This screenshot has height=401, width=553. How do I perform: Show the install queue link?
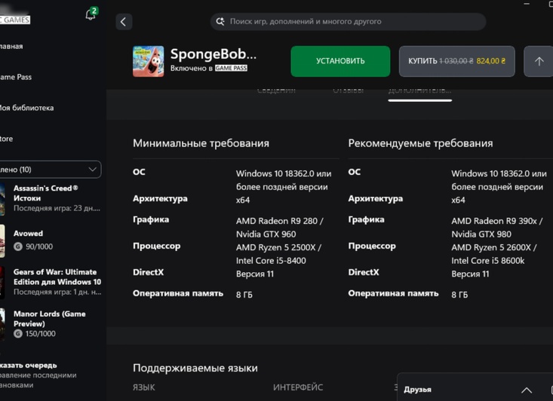[28, 366]
